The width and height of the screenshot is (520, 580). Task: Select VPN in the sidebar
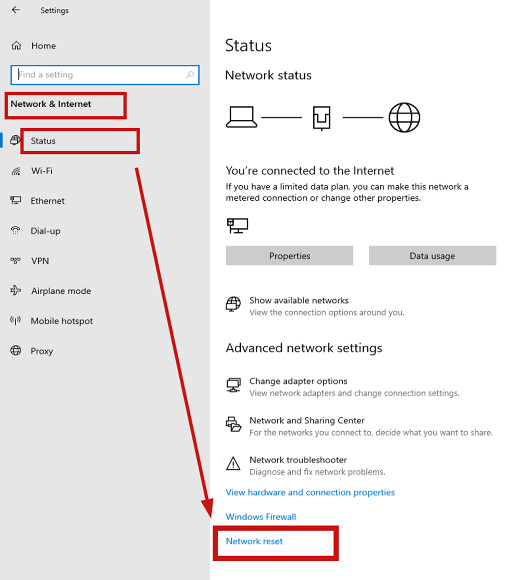[40, 261]
